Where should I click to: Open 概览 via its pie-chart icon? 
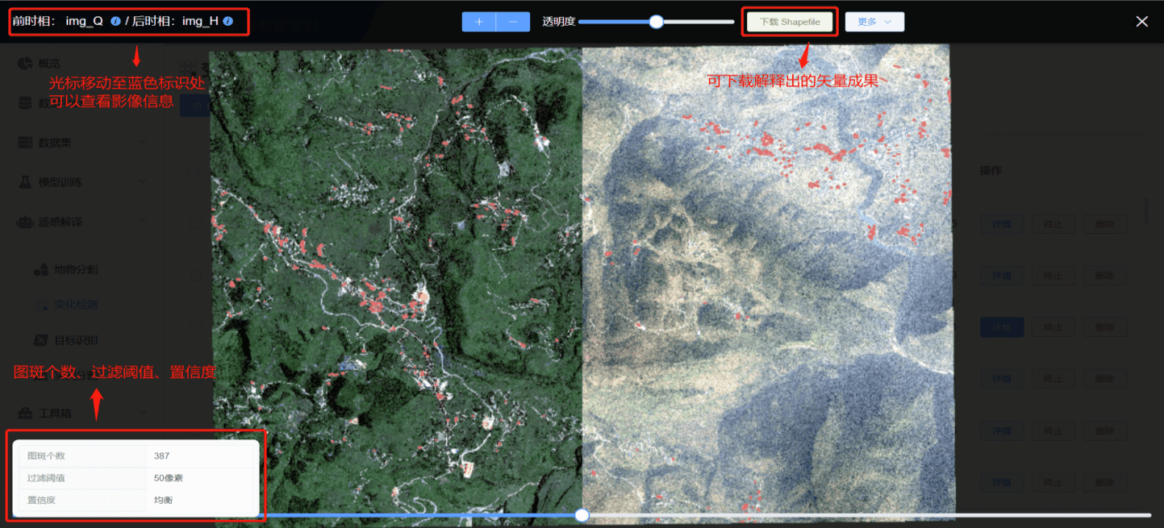(x=25, y=64)
